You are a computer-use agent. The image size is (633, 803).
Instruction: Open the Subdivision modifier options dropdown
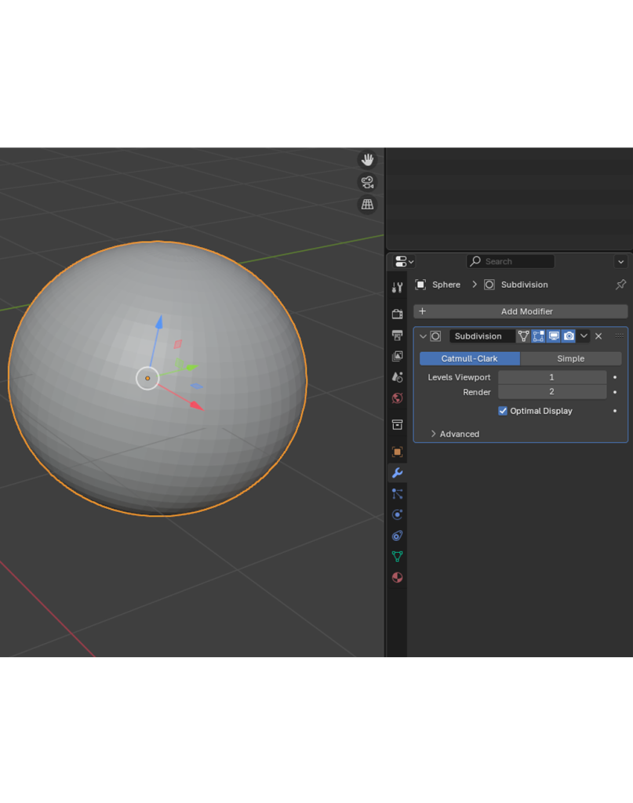coord(584,336)
